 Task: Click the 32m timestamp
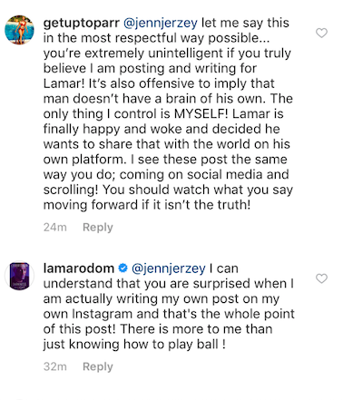point(55,366)
